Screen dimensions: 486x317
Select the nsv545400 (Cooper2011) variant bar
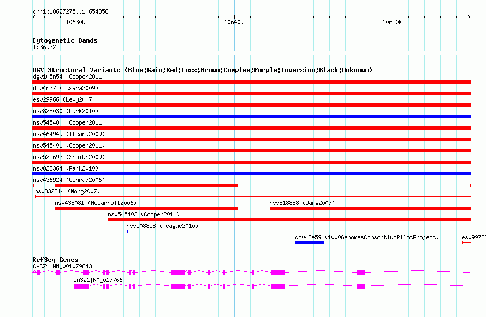251,128
